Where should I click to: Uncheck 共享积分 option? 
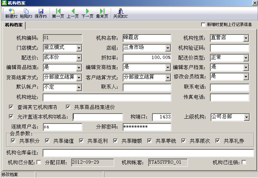[x=13, y=141]
